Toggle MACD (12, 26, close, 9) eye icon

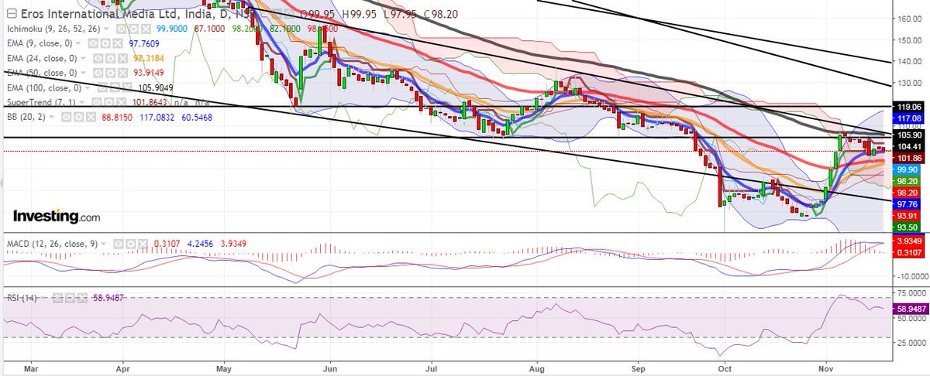(x=118, y=244)
